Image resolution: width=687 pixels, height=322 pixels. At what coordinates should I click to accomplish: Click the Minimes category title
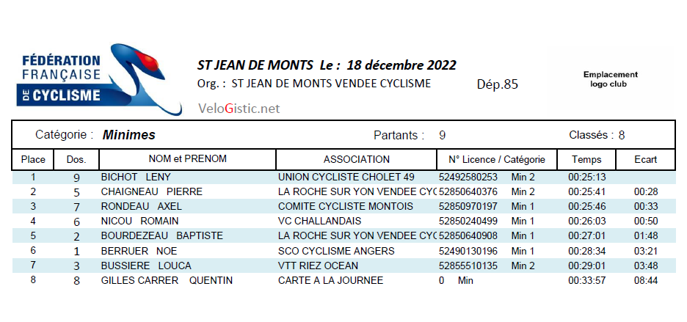[x=129, y=135]
